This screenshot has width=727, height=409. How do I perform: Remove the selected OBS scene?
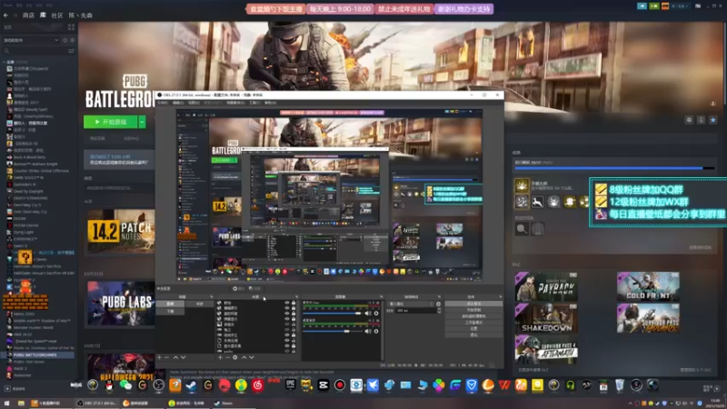166,357
